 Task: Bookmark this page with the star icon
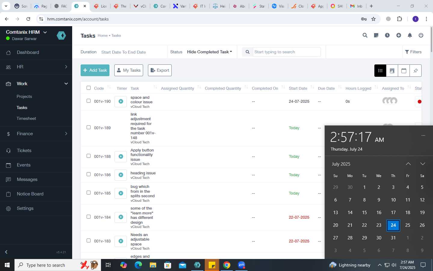[373, 19]
